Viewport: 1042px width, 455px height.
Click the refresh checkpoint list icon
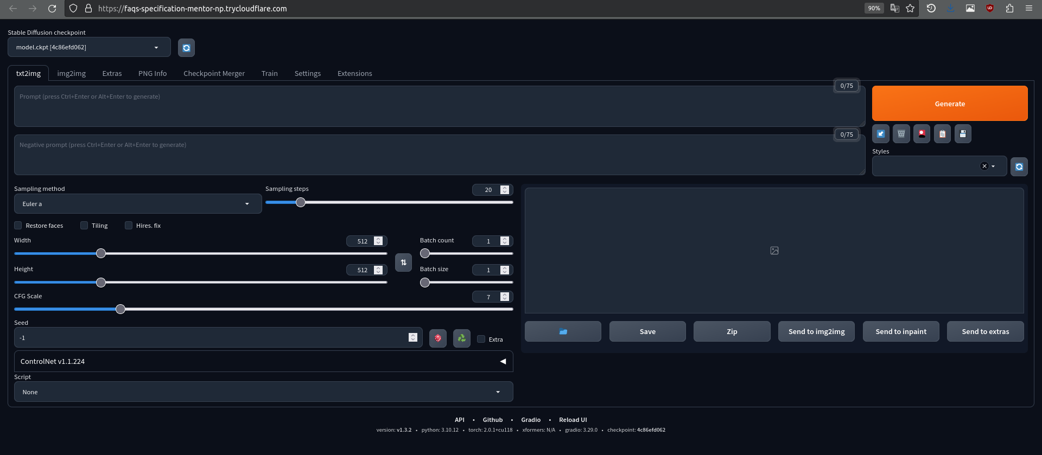pos(186,48)
